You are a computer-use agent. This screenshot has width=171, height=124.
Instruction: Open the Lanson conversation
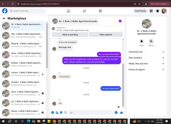(23, 74)
